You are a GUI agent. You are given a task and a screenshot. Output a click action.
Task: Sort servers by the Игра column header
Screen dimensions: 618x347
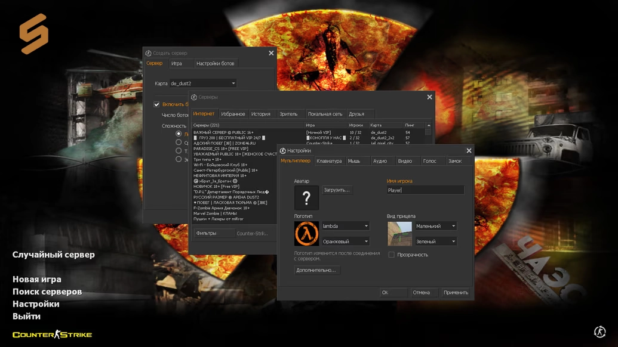[326, 125]
